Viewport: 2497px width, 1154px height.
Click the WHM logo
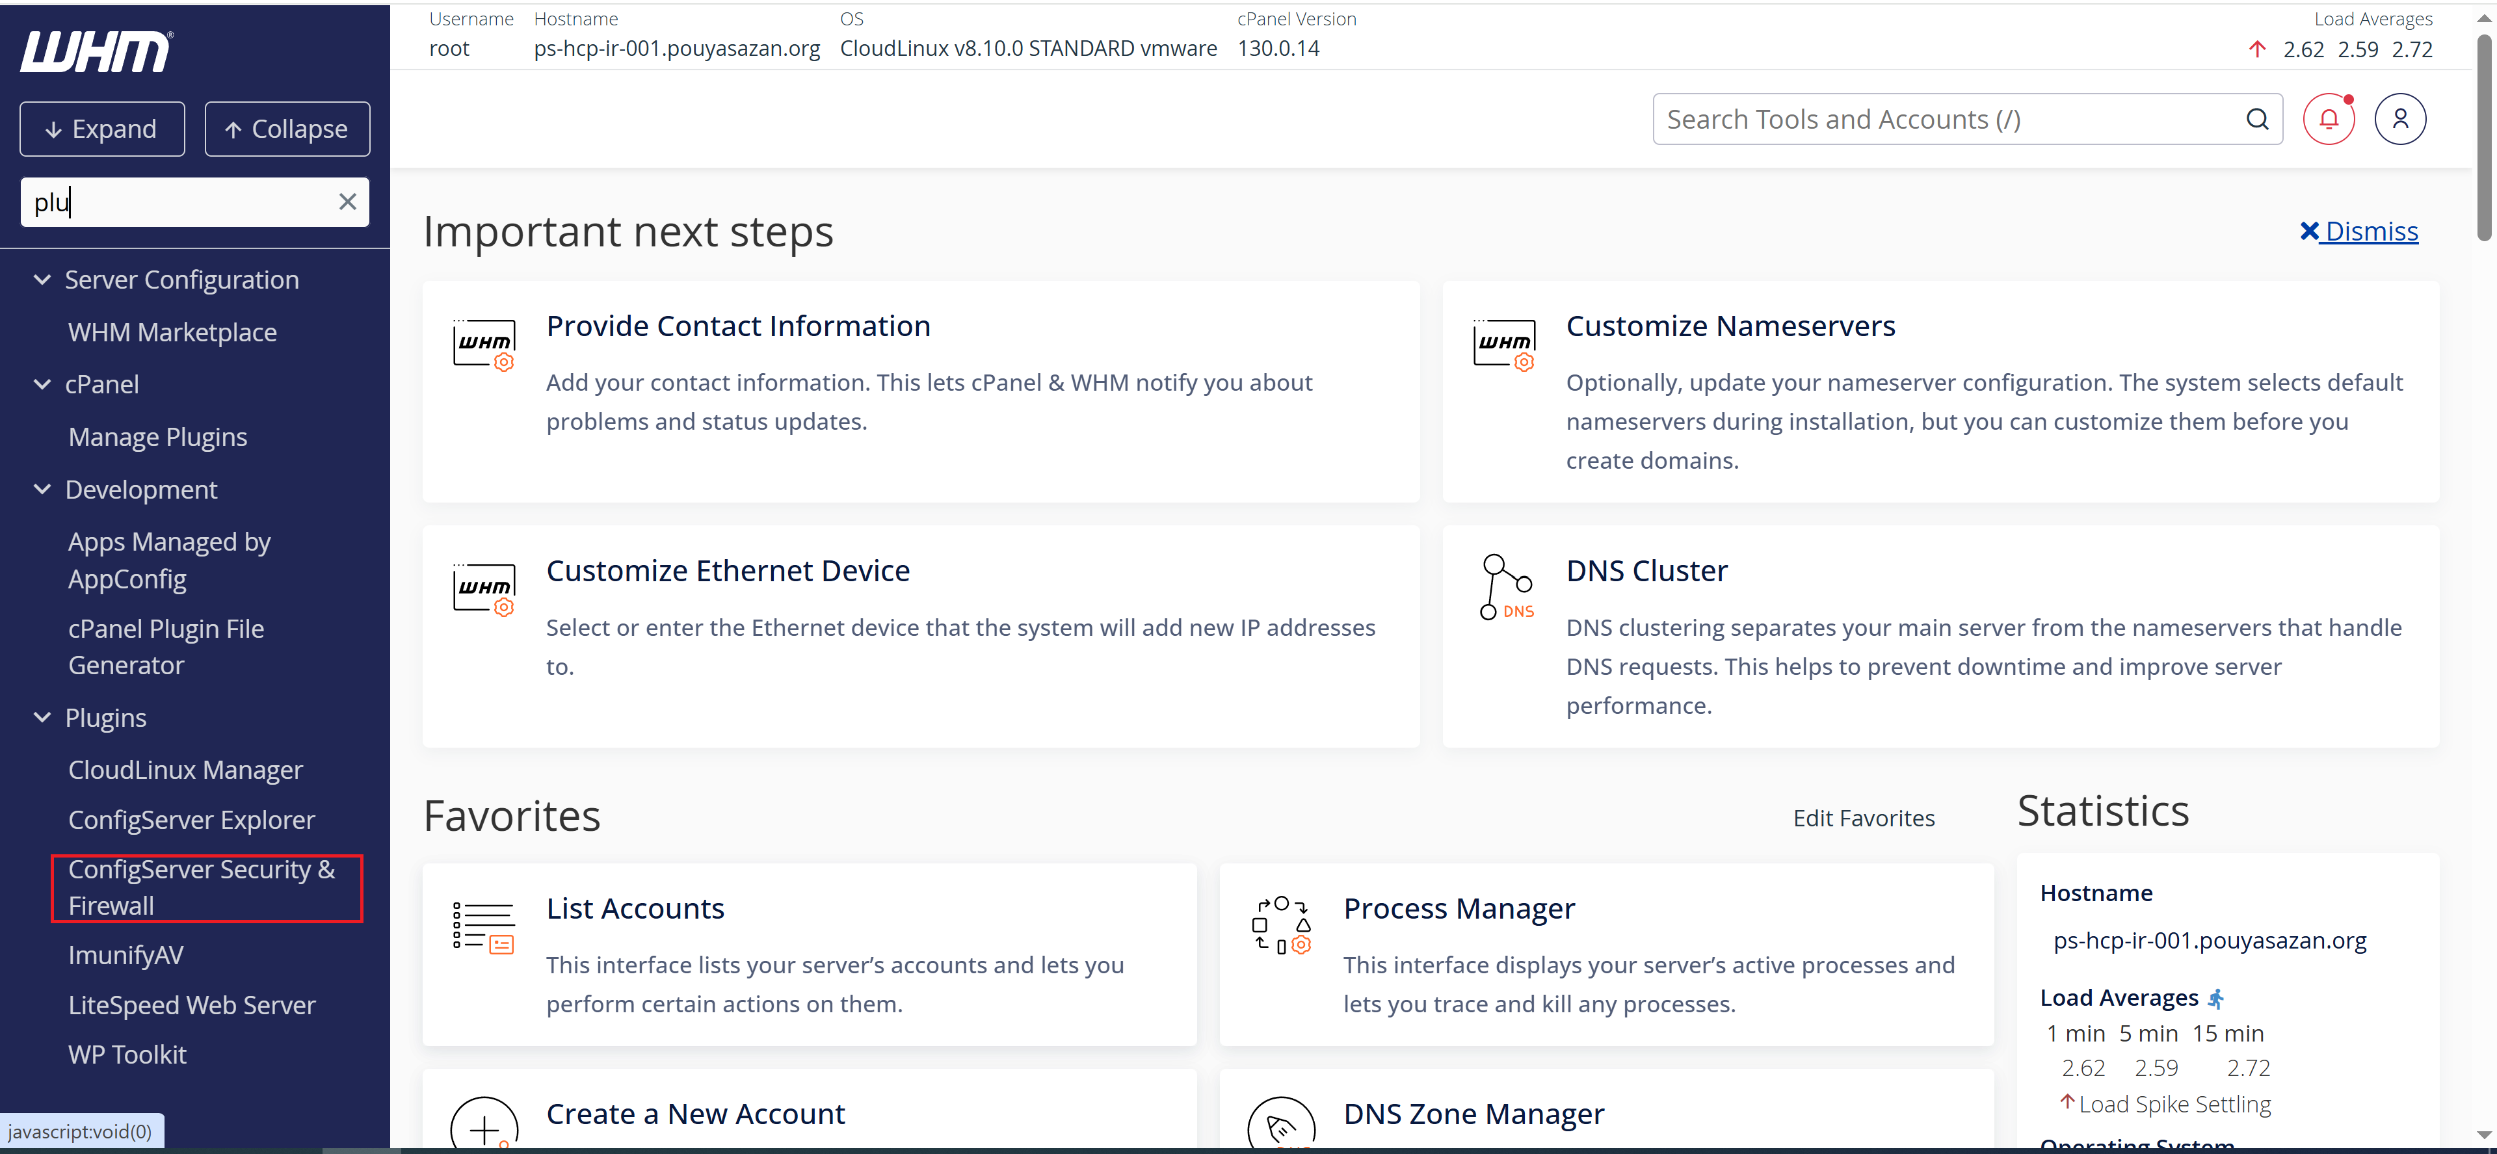pyautogui.click(x=96, y=52)
